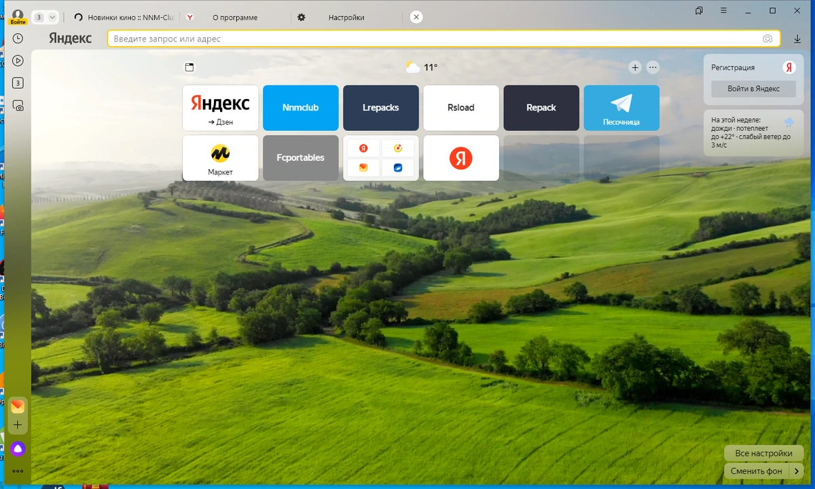Open Yandex Mail icon in sidebar
The width and height of the screenshot is (815, 489).
coord(18,406)
